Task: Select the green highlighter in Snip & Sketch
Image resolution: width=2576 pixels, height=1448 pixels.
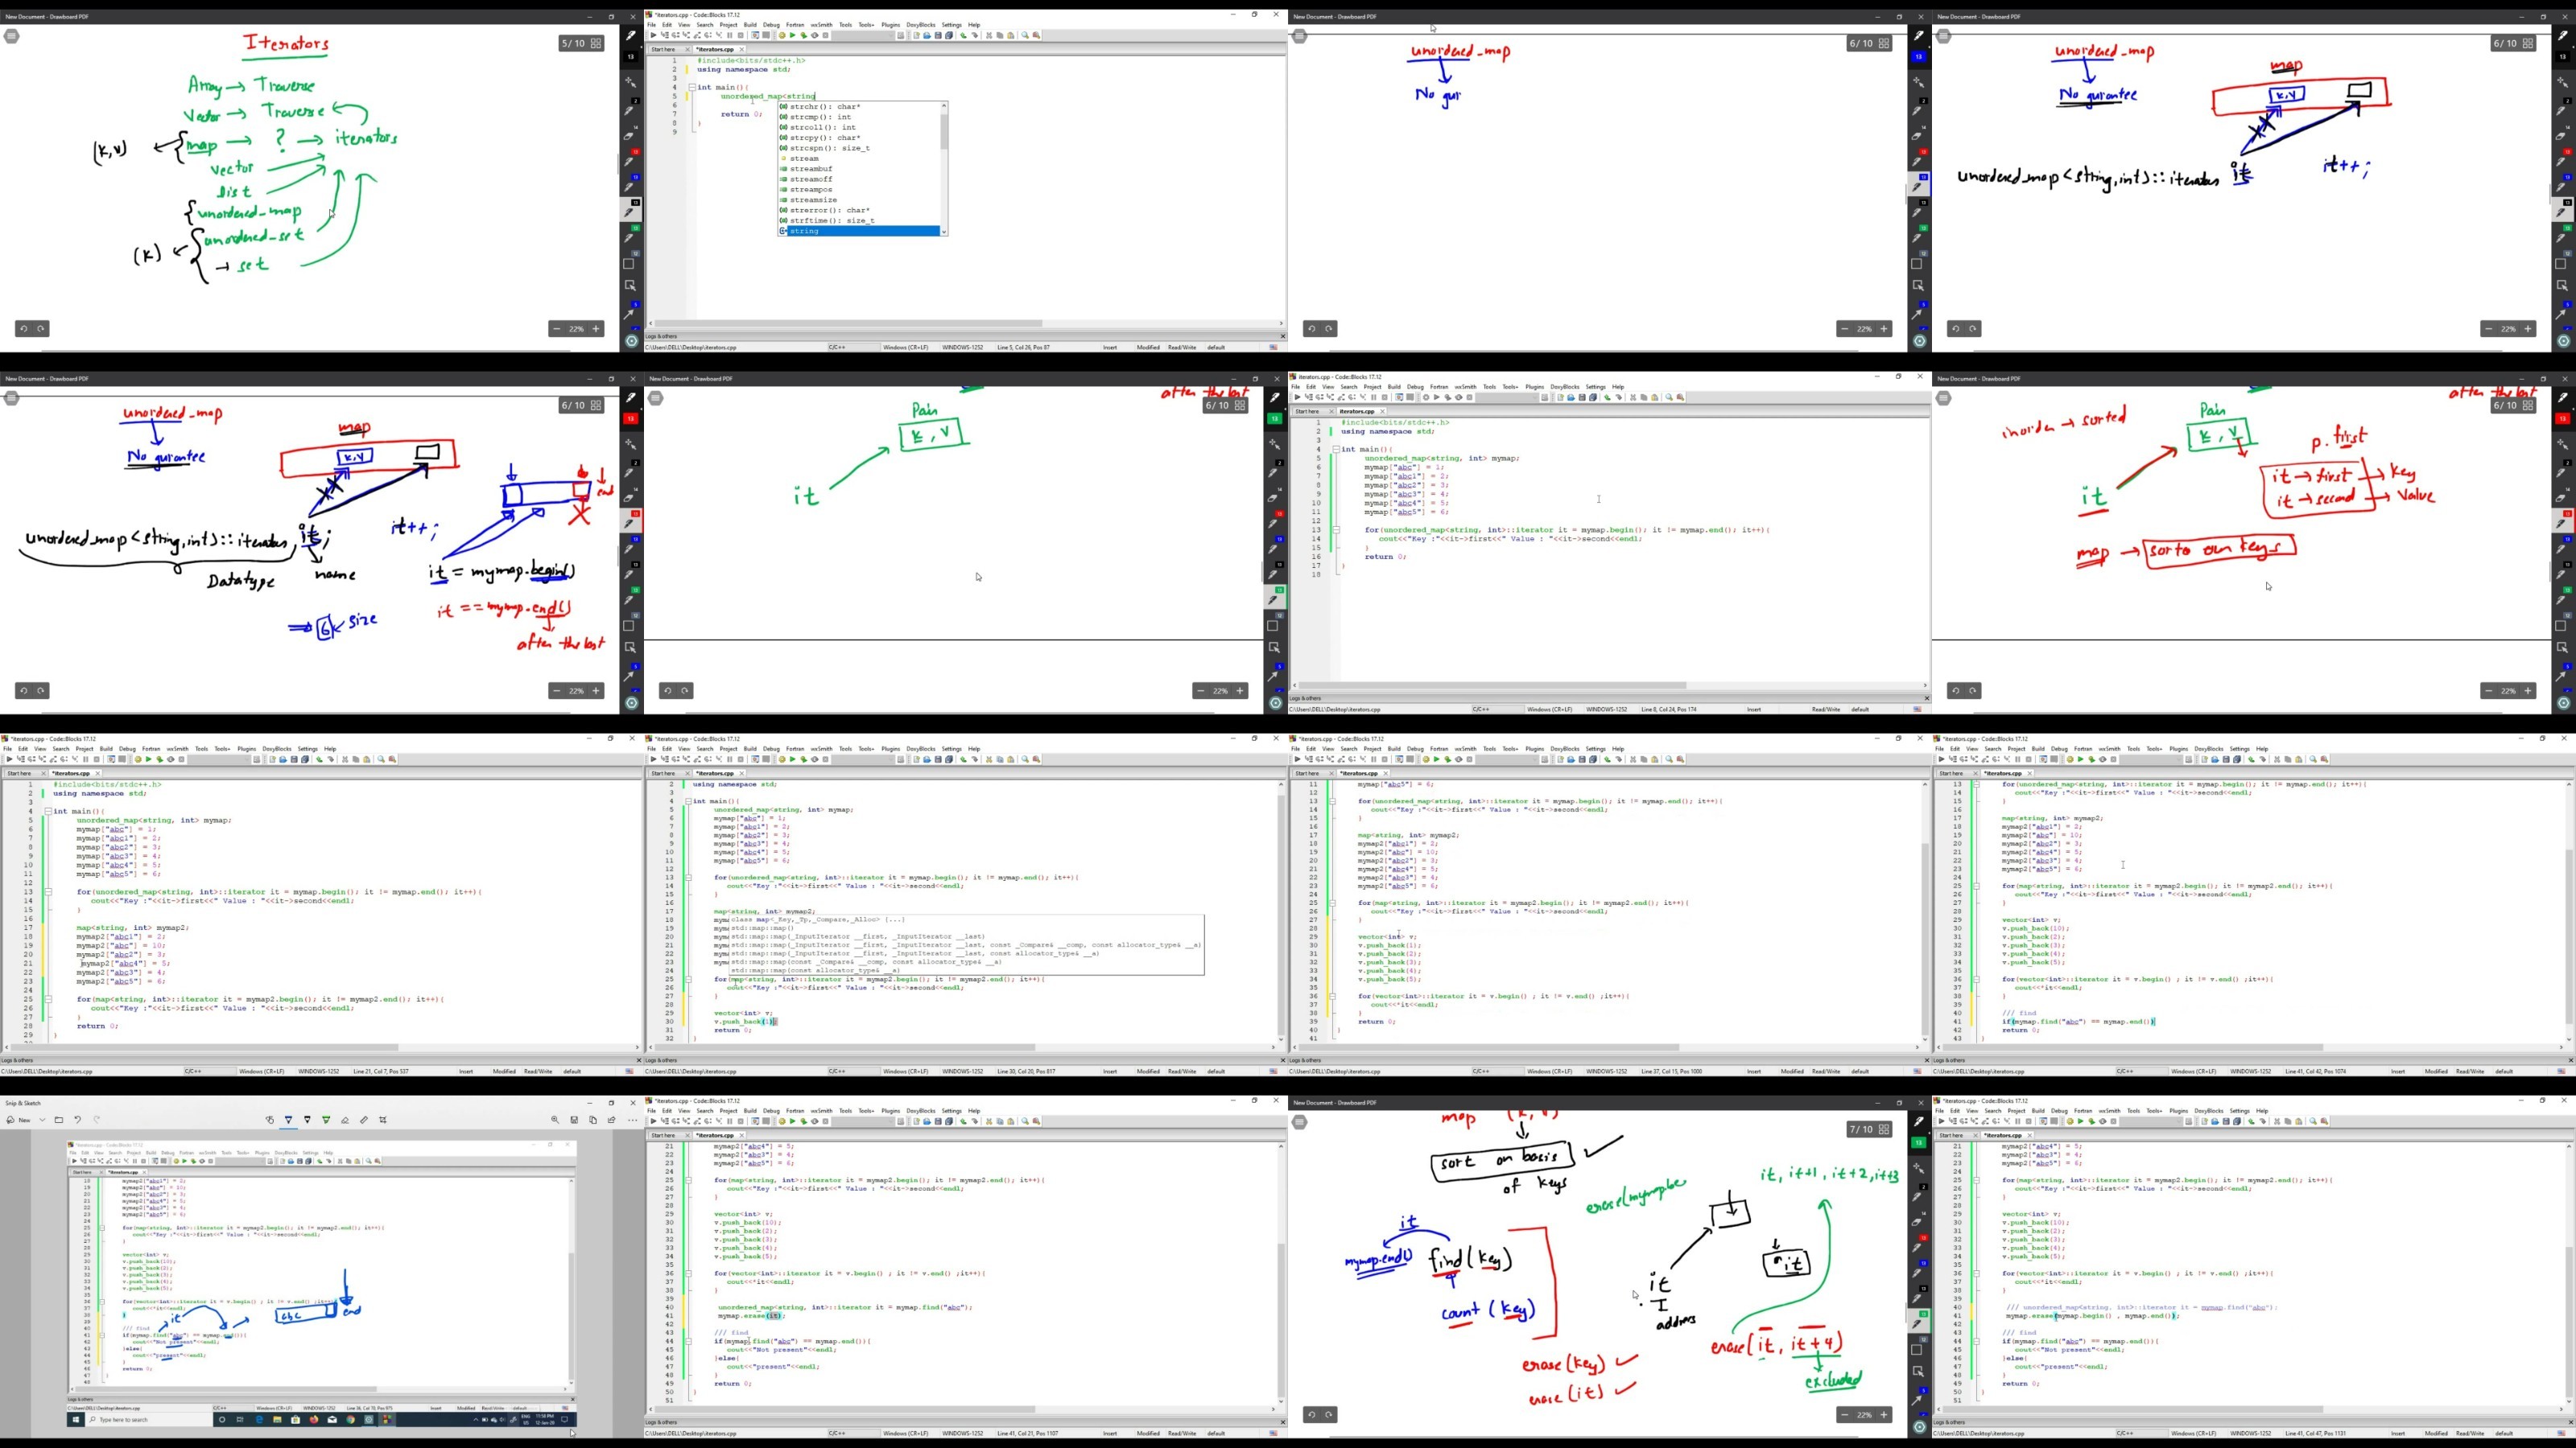Action: [x=326, y=1121]
